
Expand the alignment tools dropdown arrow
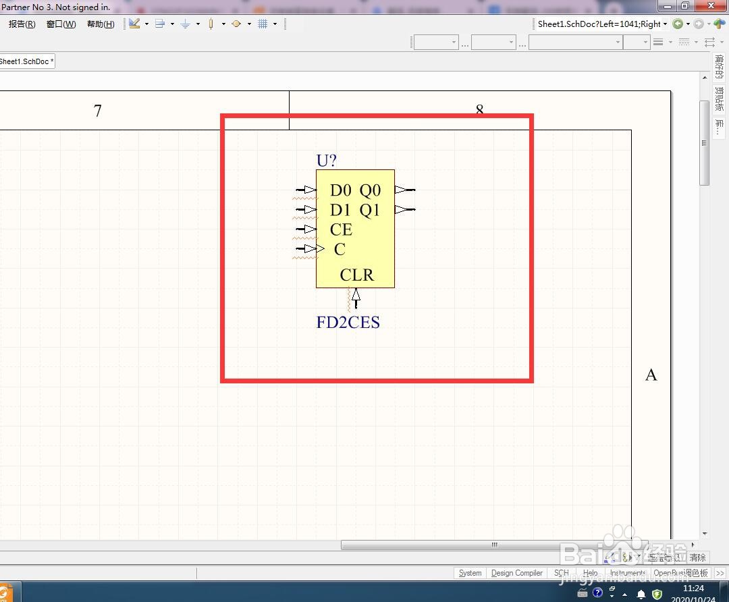point(173,24)
